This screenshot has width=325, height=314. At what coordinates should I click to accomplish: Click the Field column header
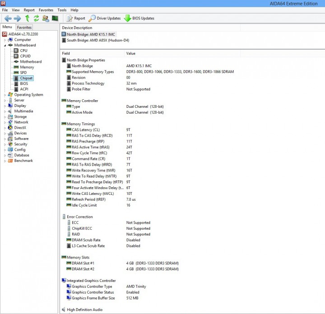[x=92, y=53]
